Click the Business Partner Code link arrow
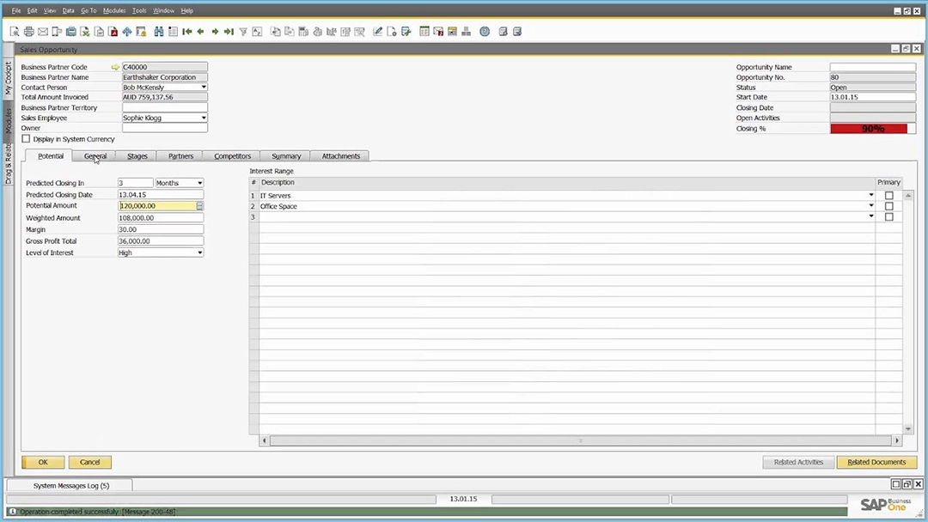This screenshot has width=928, height=522. tap(115, 67)
